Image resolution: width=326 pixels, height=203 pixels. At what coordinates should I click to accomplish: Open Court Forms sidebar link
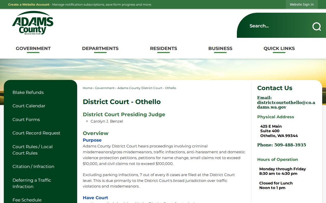click(x=26, y=120)
